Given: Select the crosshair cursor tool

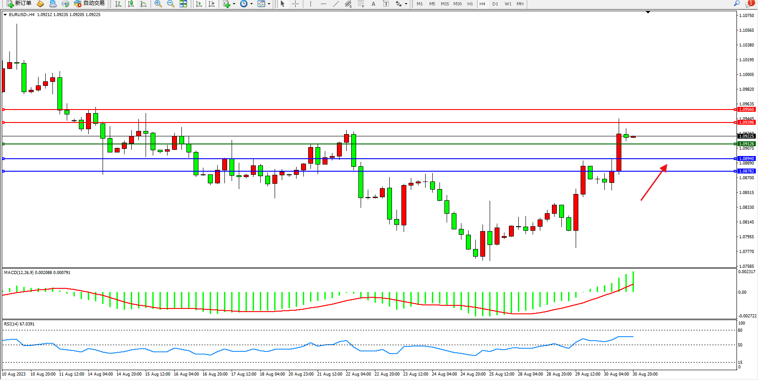Looking at the screenshot, I should click(295, 4).
